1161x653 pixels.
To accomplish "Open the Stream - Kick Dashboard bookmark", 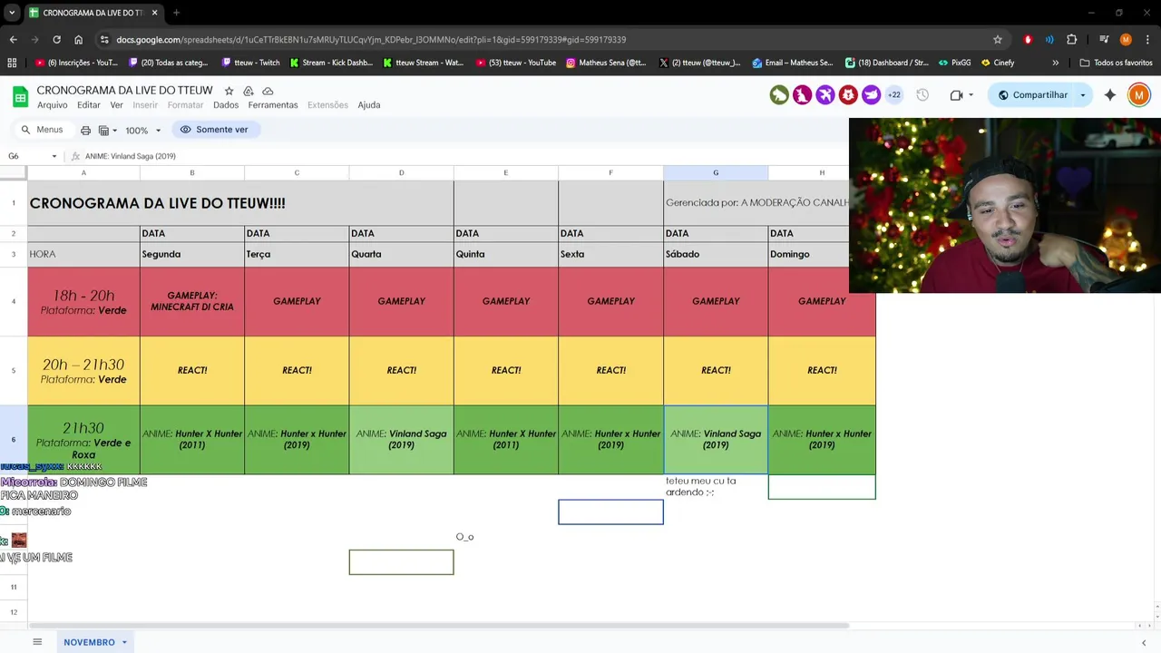I will (x=331, y=63).
